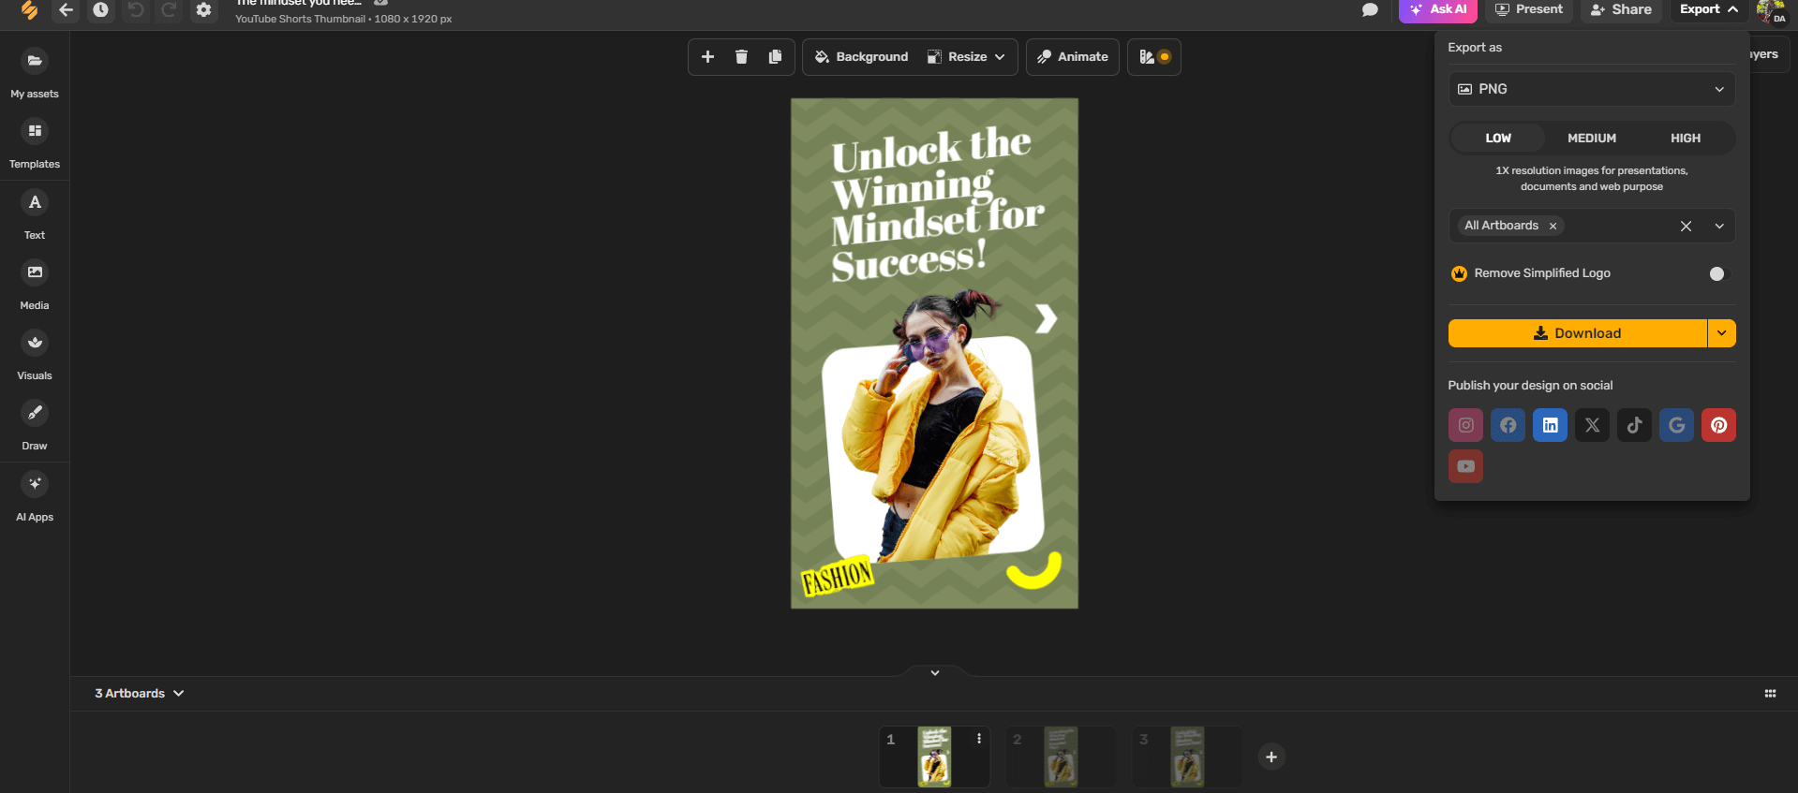Open Resize dropdown

966,57
